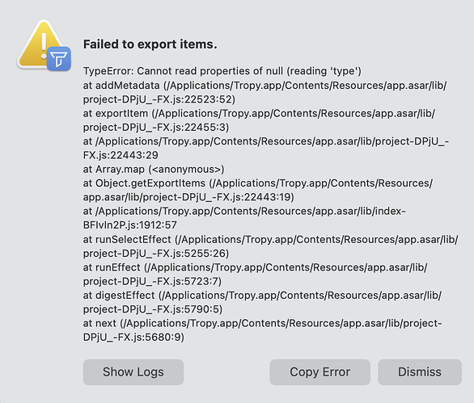Viewport: 474px width, 403px height.
Task: Select the 'at exportItem' stack trace line
Action: coord(259,114)
